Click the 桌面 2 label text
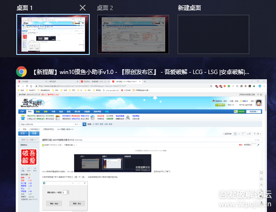Viewport: 276px width, 212px height. (x=105, y=8)
